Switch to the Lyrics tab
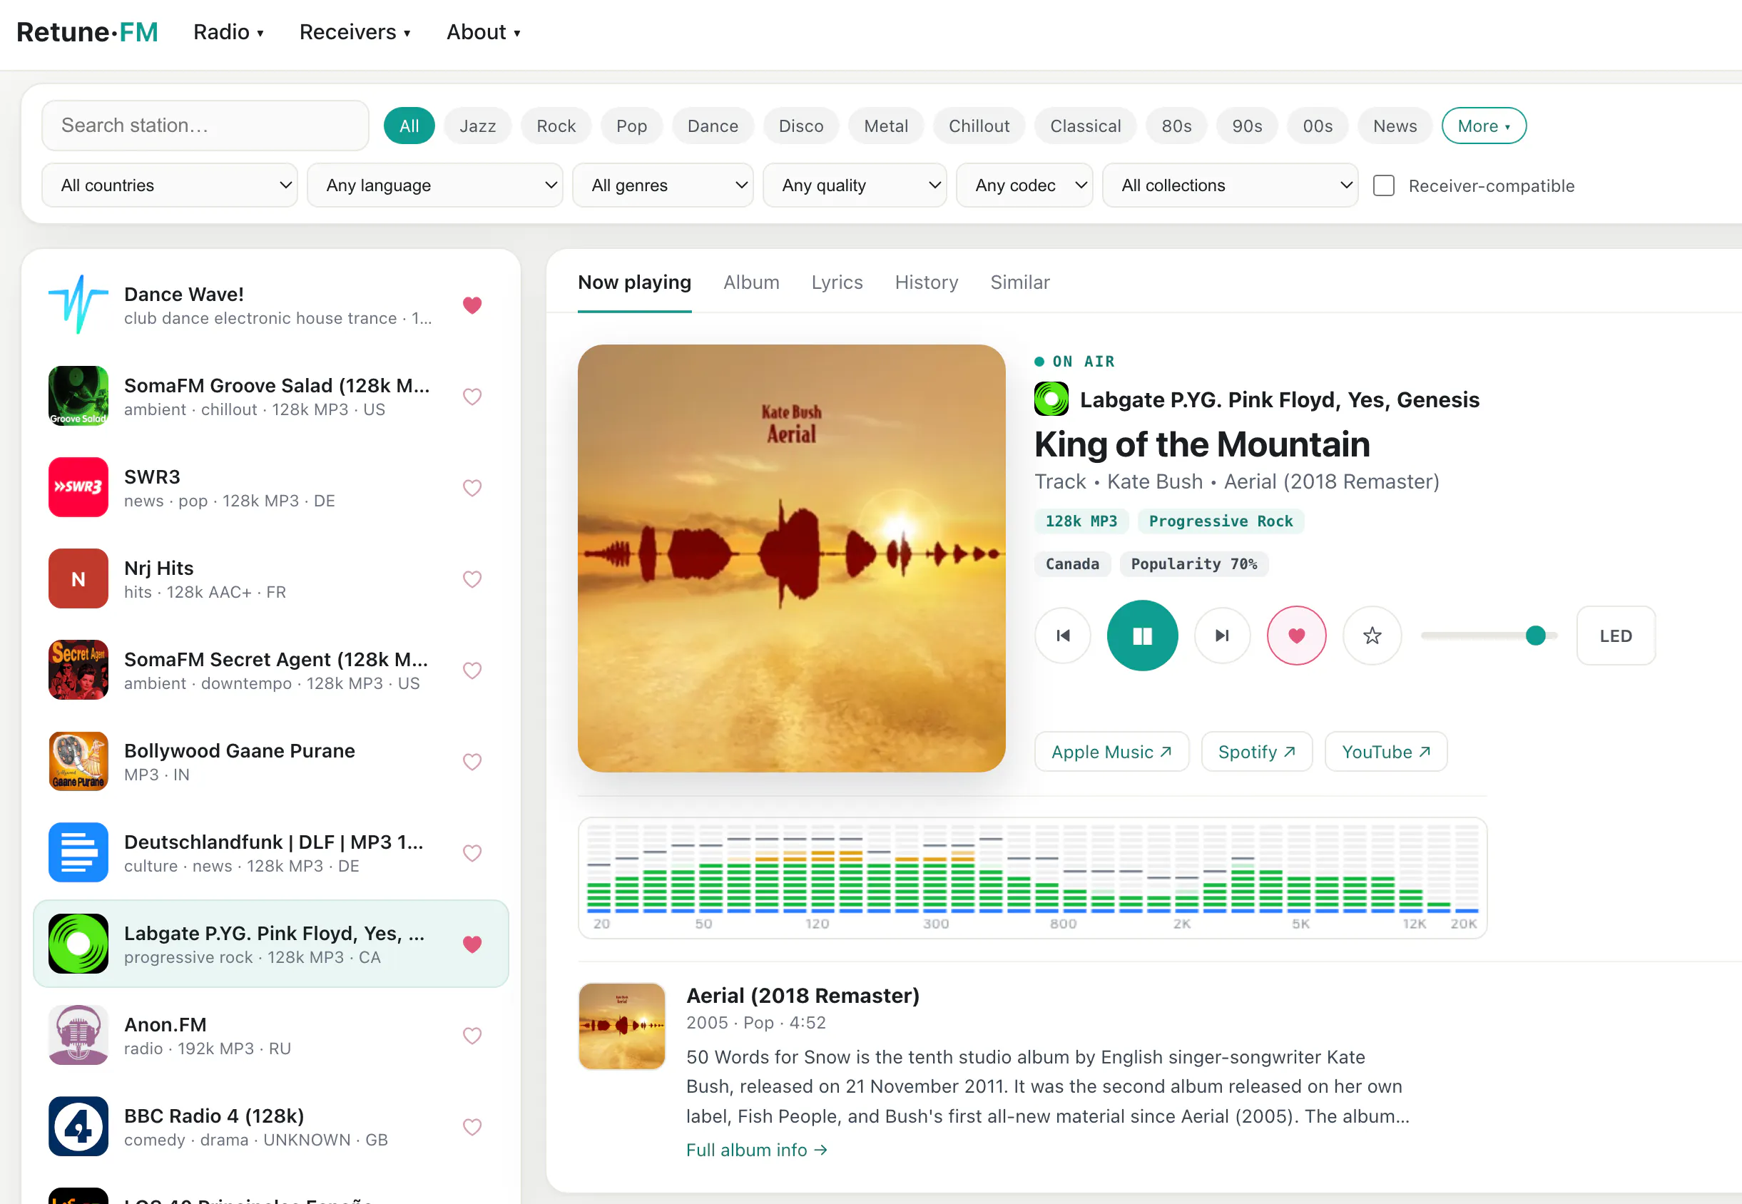The image size is (1742, 1204). point(837,282)
